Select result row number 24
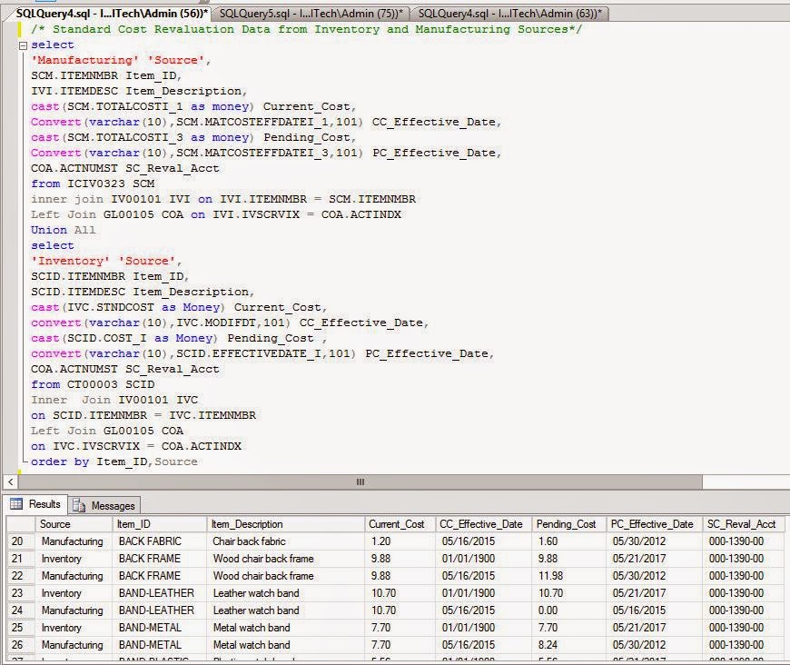790x665 pixels. (x=20, y=610)
